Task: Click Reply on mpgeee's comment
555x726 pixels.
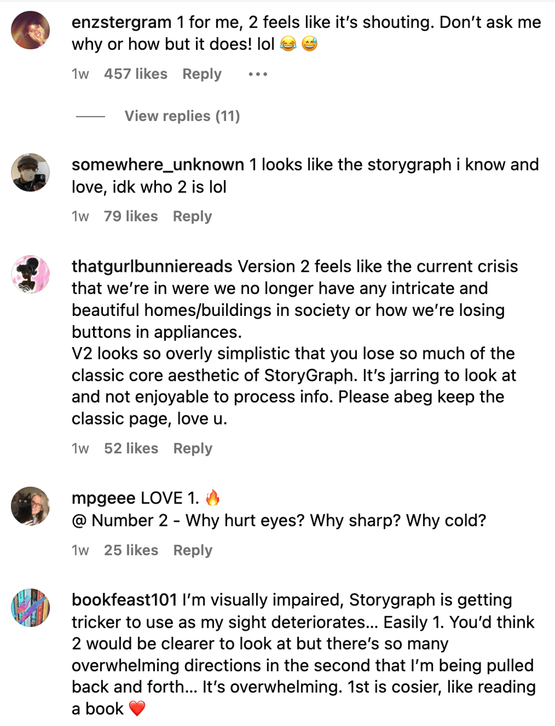Action: pos(192,550)
